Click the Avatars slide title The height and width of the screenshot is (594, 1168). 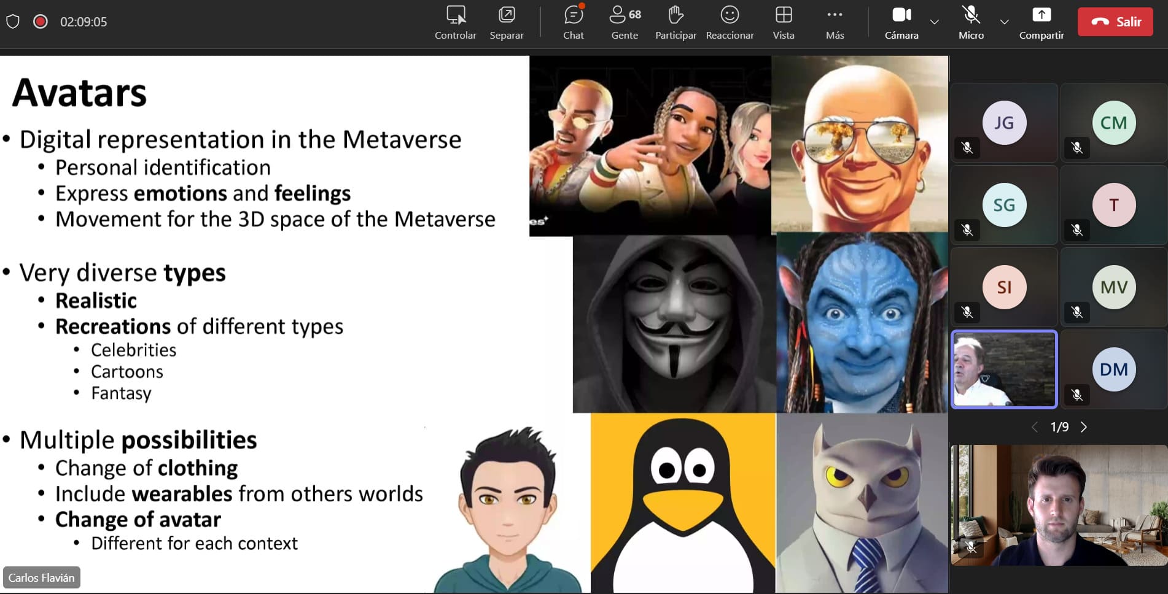(79, 93)
